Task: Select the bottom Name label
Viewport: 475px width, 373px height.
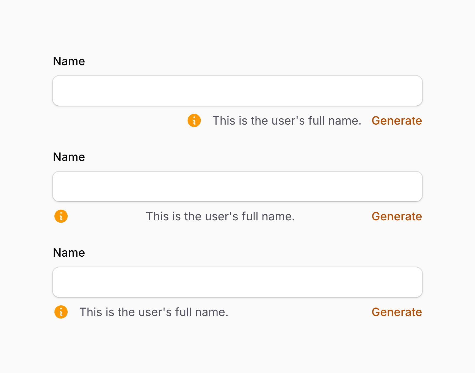Action: click(69, 252)
